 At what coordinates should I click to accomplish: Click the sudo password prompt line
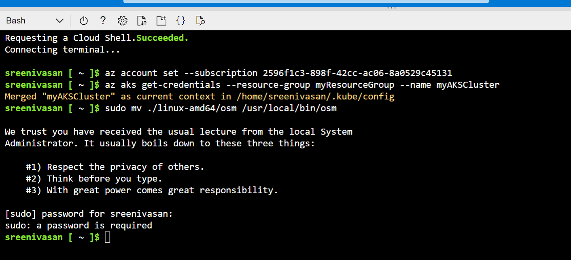tap(88, 213)
